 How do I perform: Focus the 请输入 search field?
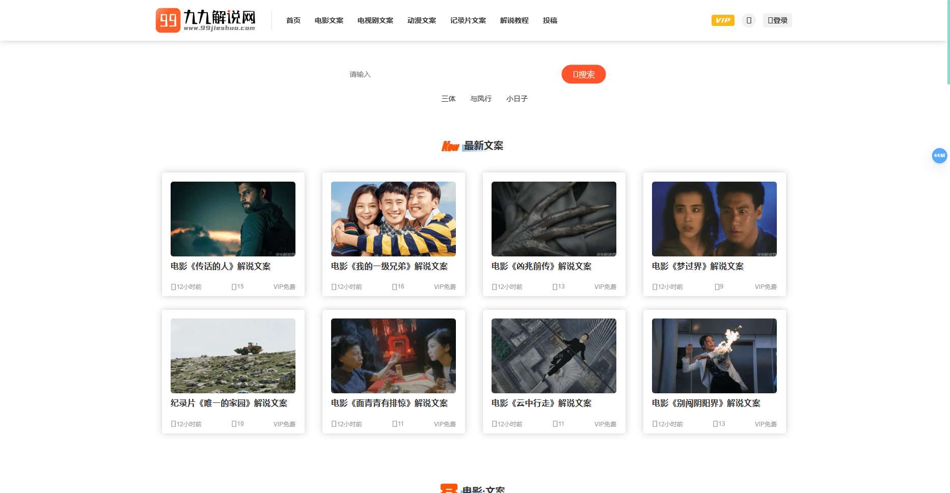pyautogui.click(x=451, y=74)
